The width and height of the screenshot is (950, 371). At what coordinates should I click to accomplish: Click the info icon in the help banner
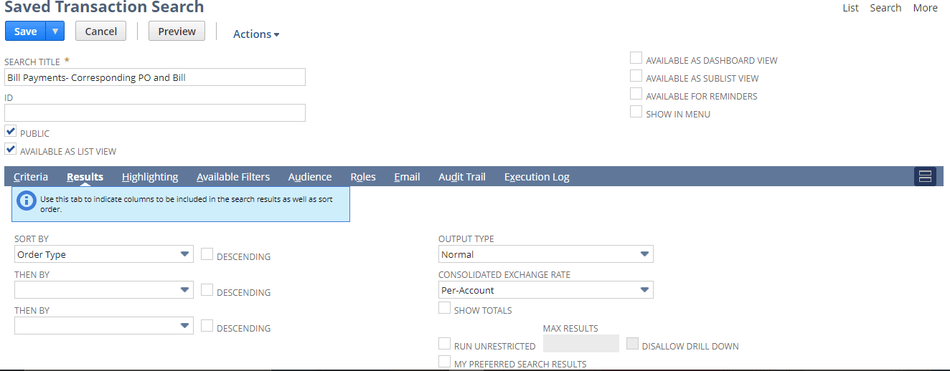pos(27,201)
